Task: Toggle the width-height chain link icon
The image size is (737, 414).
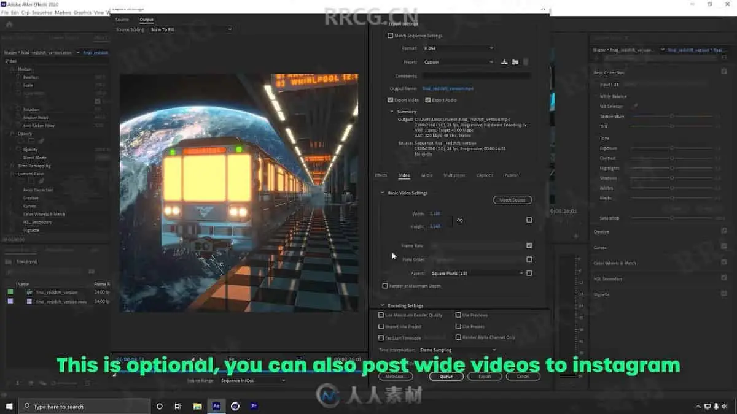Action: coord(459,220)
